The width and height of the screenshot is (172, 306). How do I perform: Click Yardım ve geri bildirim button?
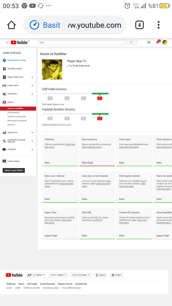click(14, 170)
